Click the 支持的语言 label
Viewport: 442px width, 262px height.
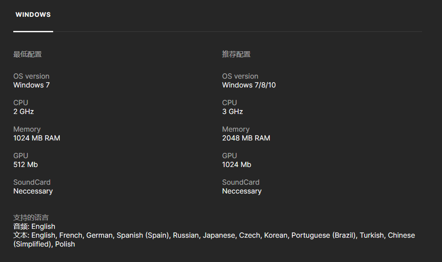pyautogui.click(x=31, y=217)
